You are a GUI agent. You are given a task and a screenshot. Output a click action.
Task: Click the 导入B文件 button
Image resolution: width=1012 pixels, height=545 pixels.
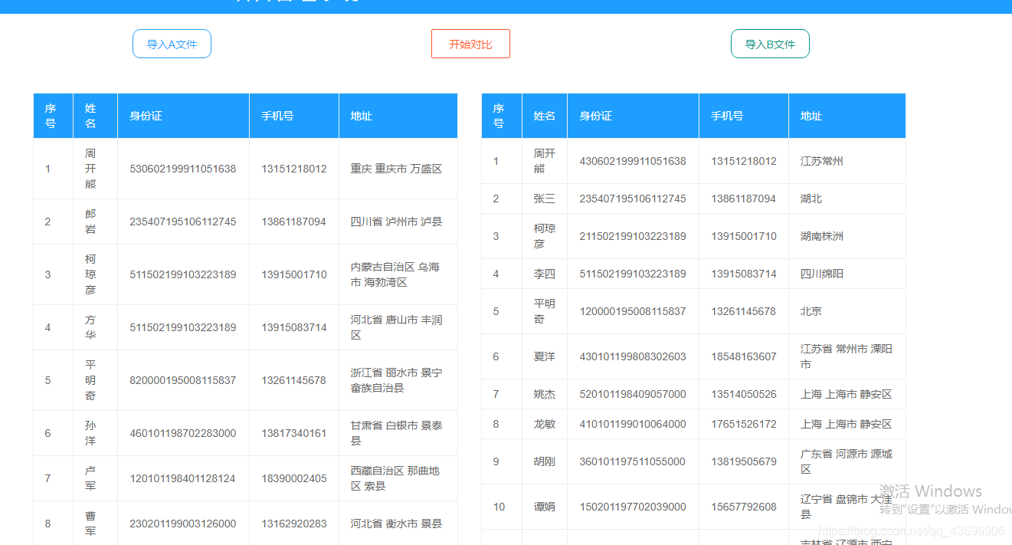tap(770, 44)
